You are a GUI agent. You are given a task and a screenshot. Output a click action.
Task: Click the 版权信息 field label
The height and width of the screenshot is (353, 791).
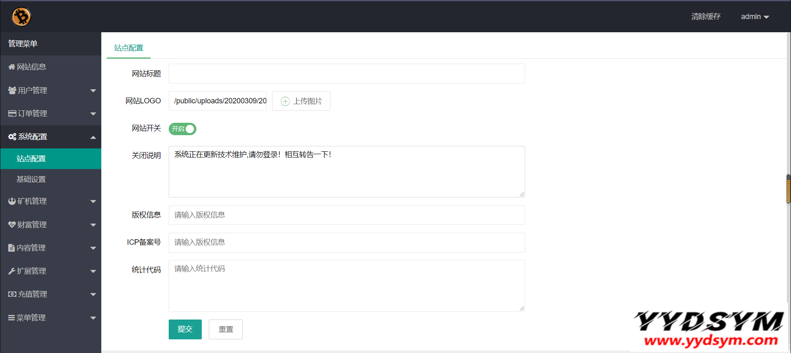coord(146,215)
